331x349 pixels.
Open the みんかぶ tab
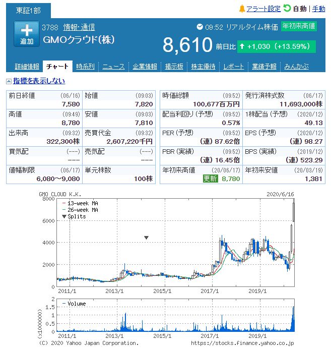click(296, 67)
